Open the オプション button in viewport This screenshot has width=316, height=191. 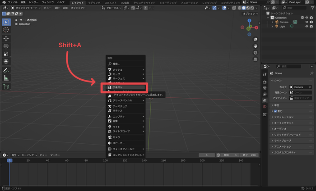pyautogui.click(x=250, y=14)
